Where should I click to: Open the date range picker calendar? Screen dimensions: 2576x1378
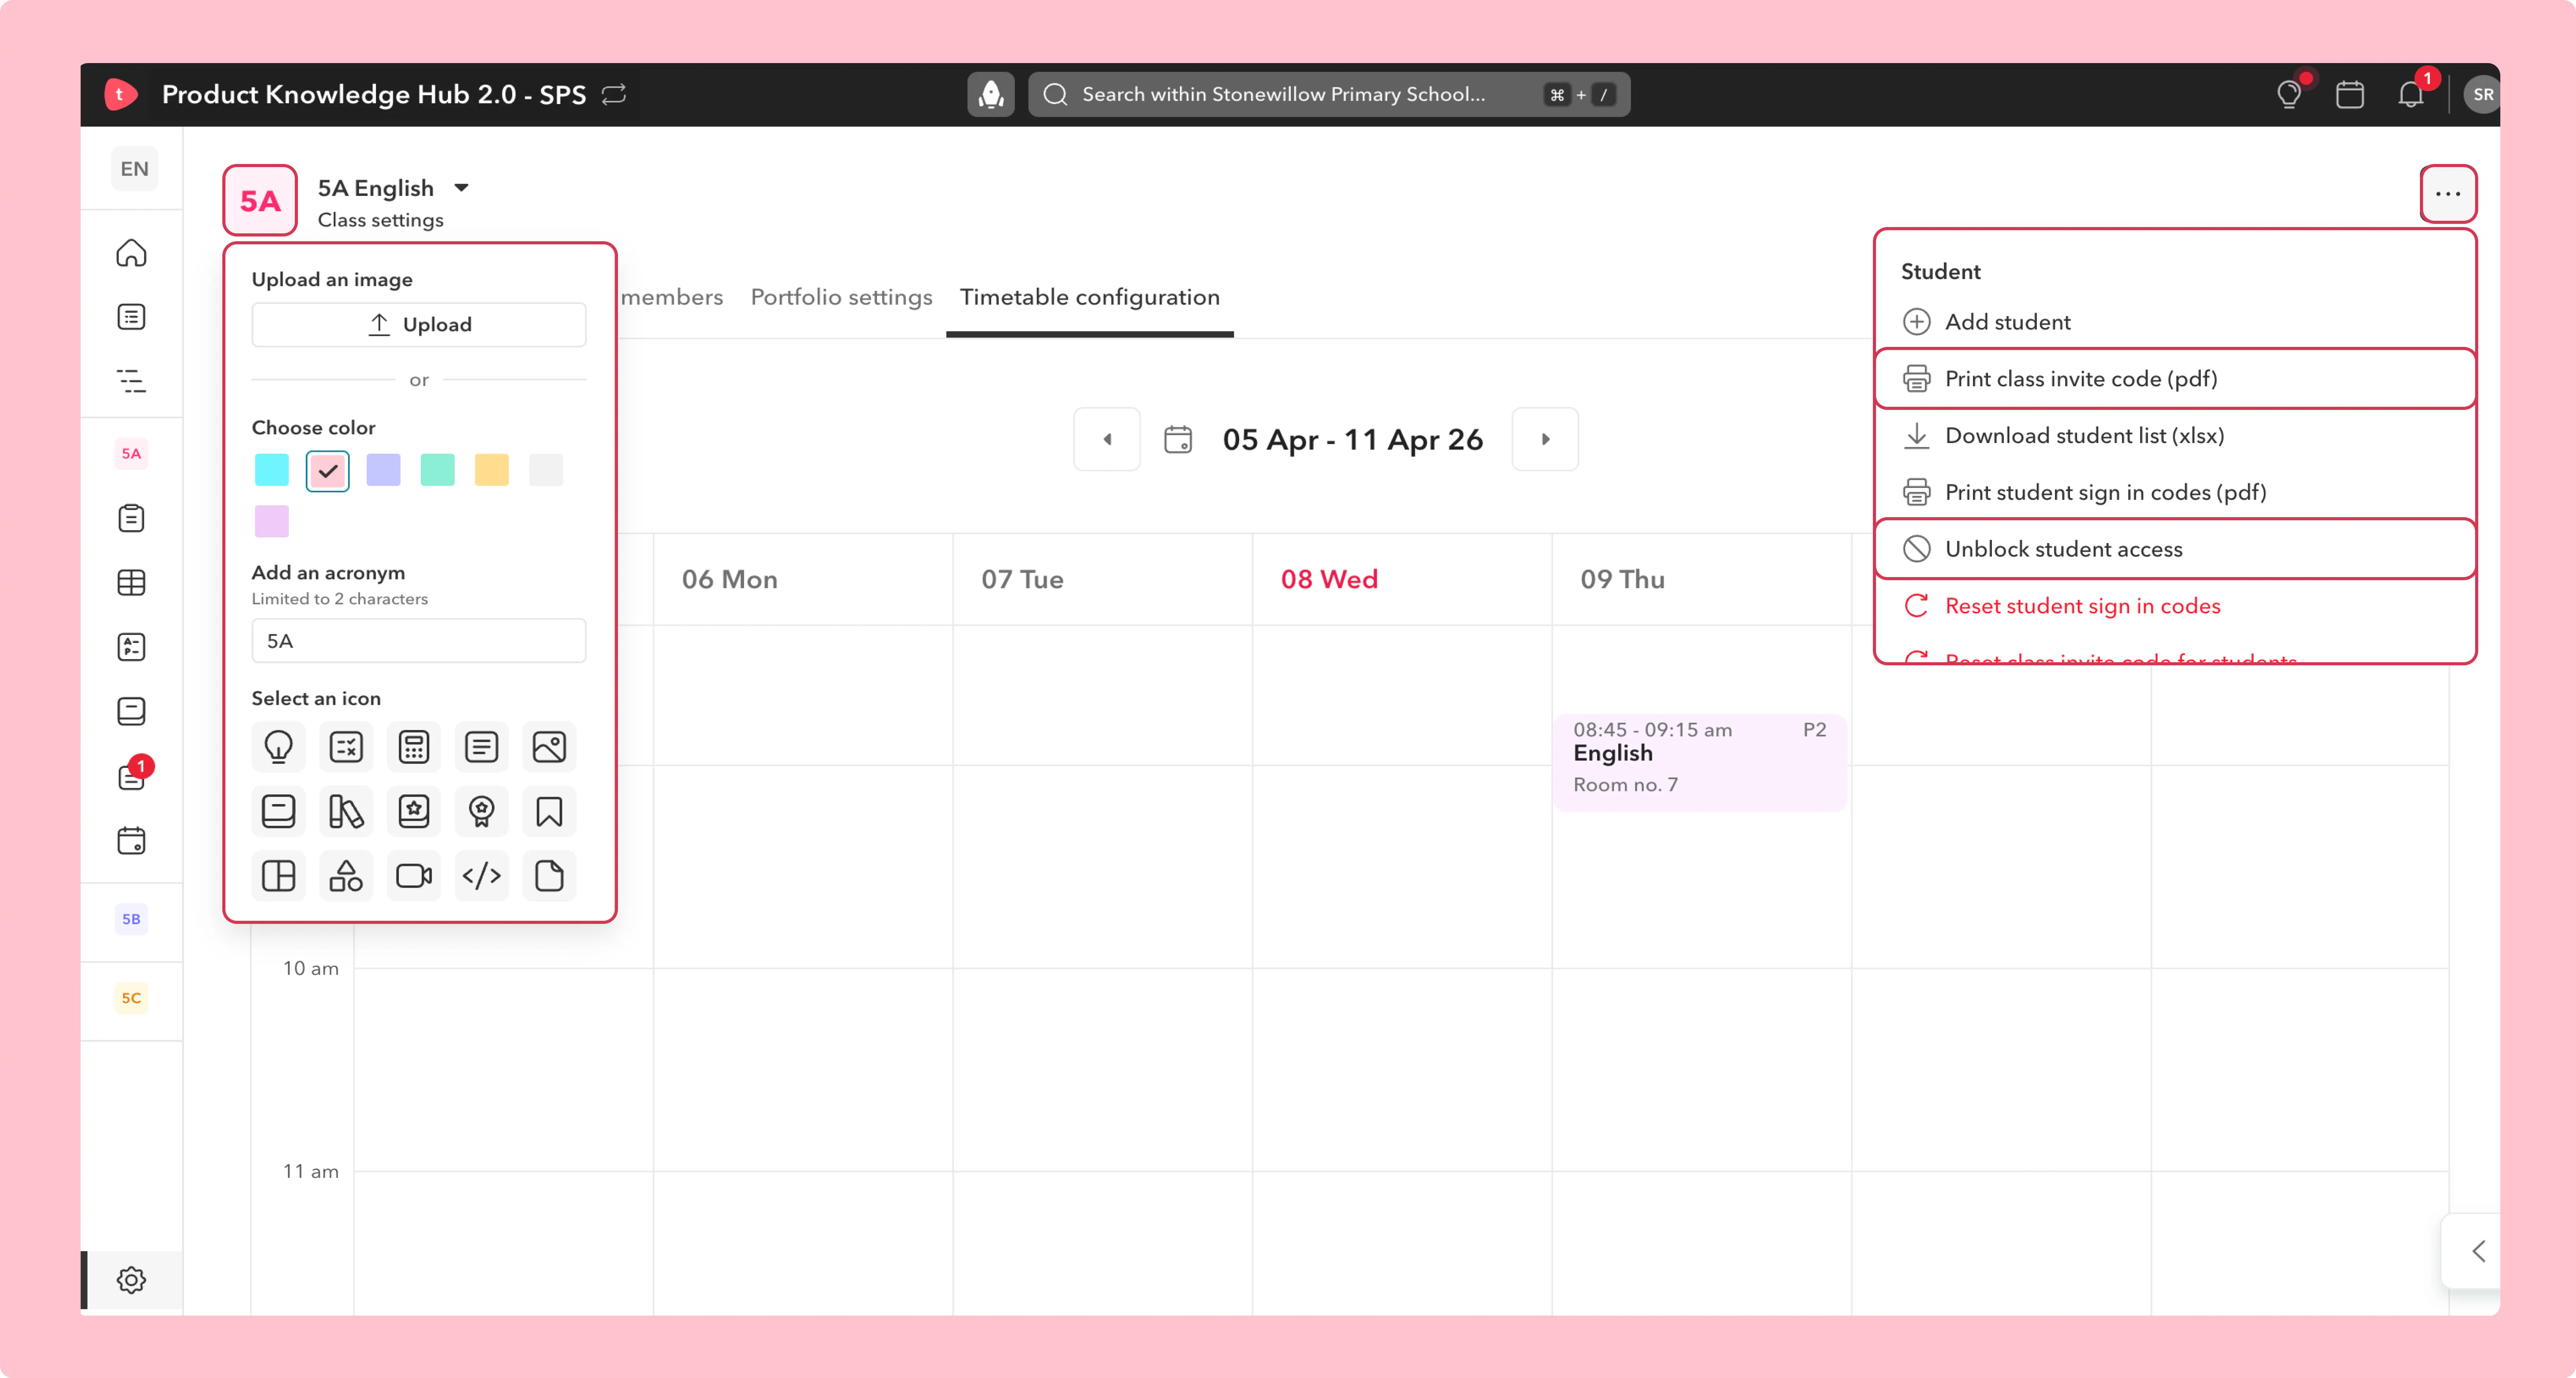1178,439
